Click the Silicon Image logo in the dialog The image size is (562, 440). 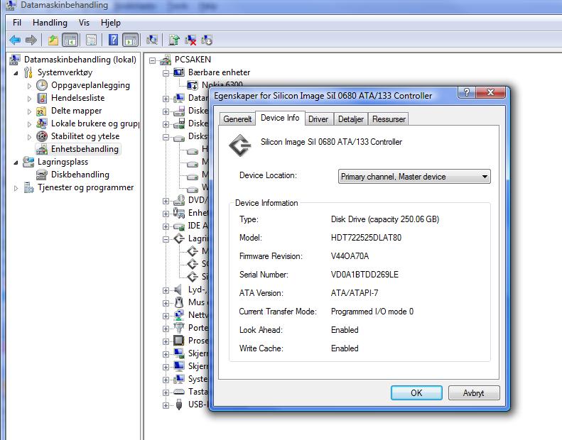coord(239,145)
